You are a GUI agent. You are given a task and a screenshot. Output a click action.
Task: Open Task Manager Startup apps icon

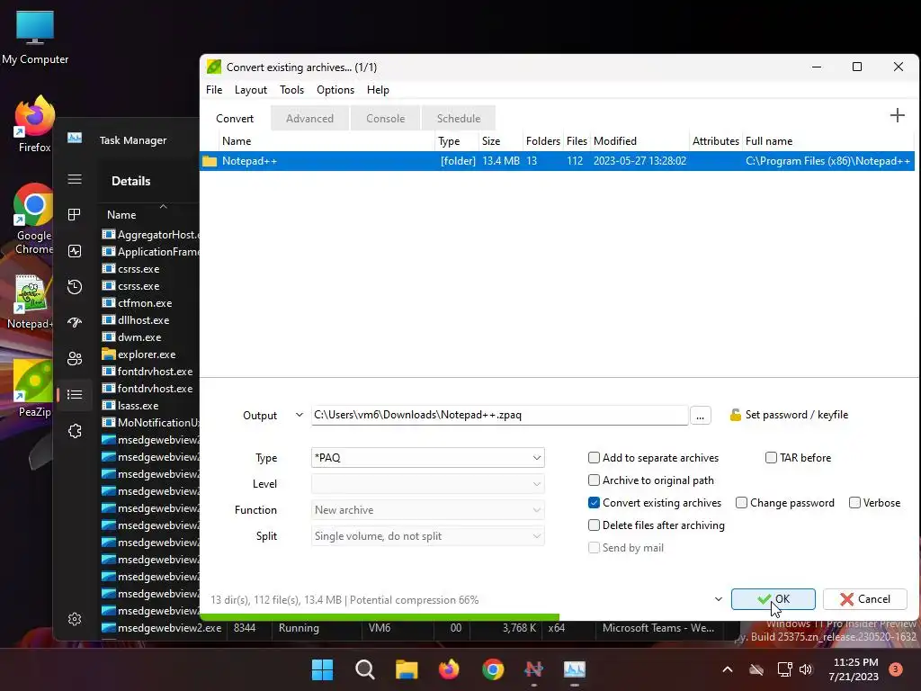pyautogui.click(x=75, y=323)
